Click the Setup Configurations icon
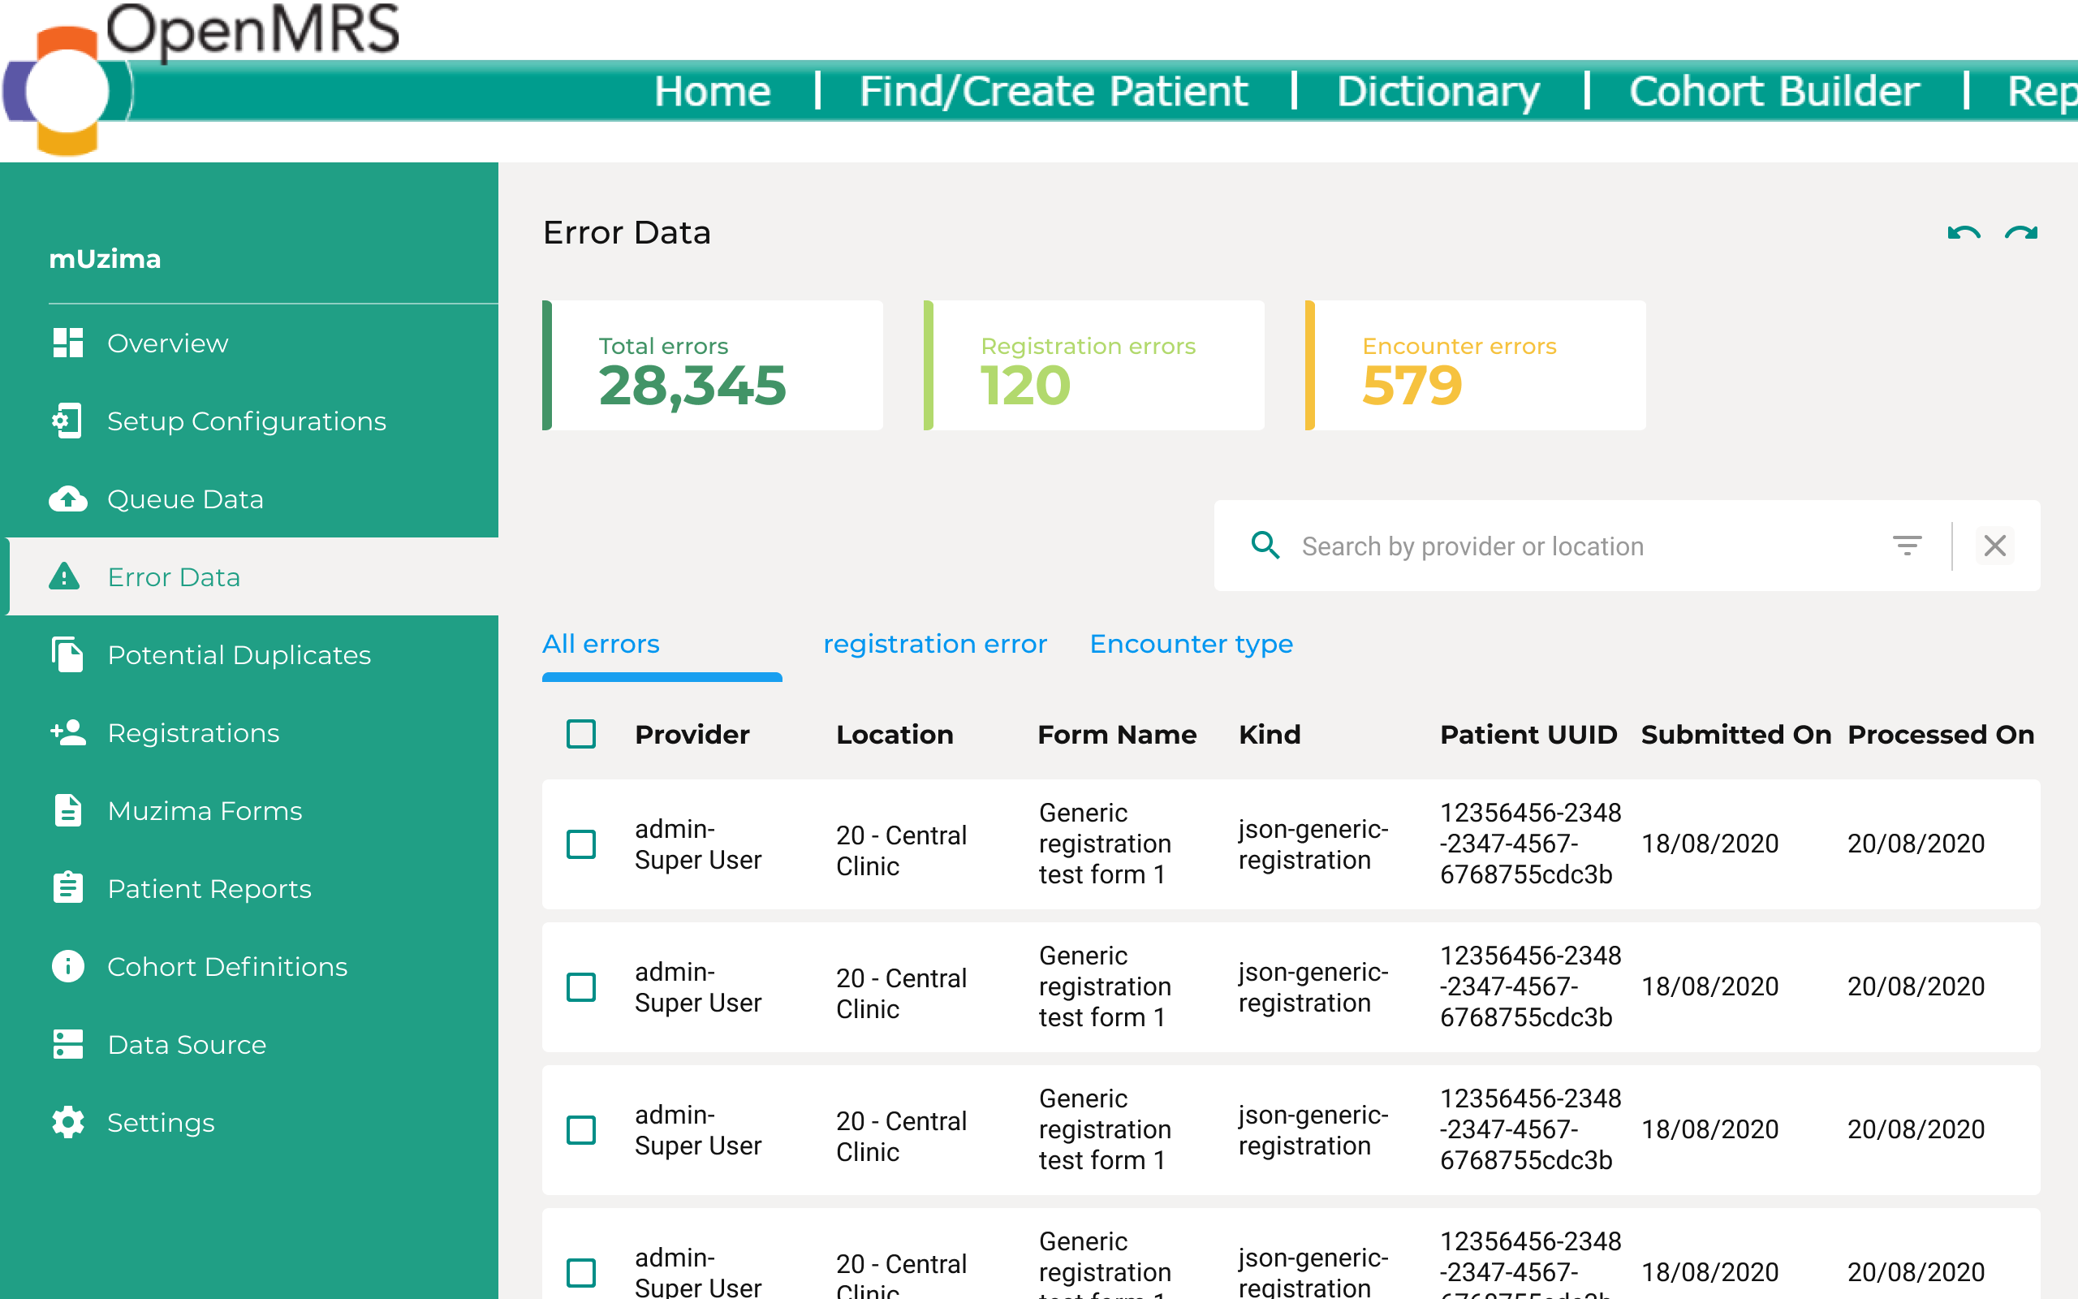This screenshot has width=2078, height=1299. click(x=68, y=421)
